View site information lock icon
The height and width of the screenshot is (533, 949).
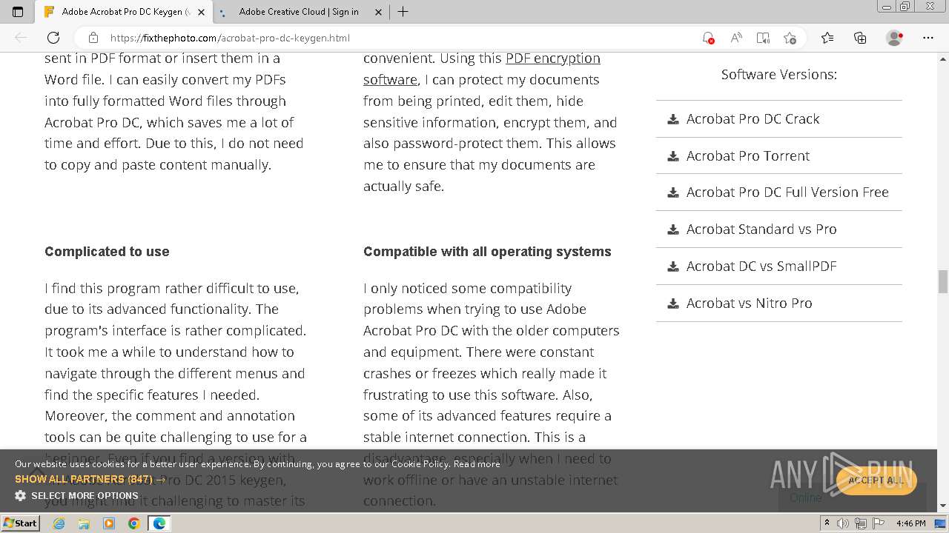93,38
